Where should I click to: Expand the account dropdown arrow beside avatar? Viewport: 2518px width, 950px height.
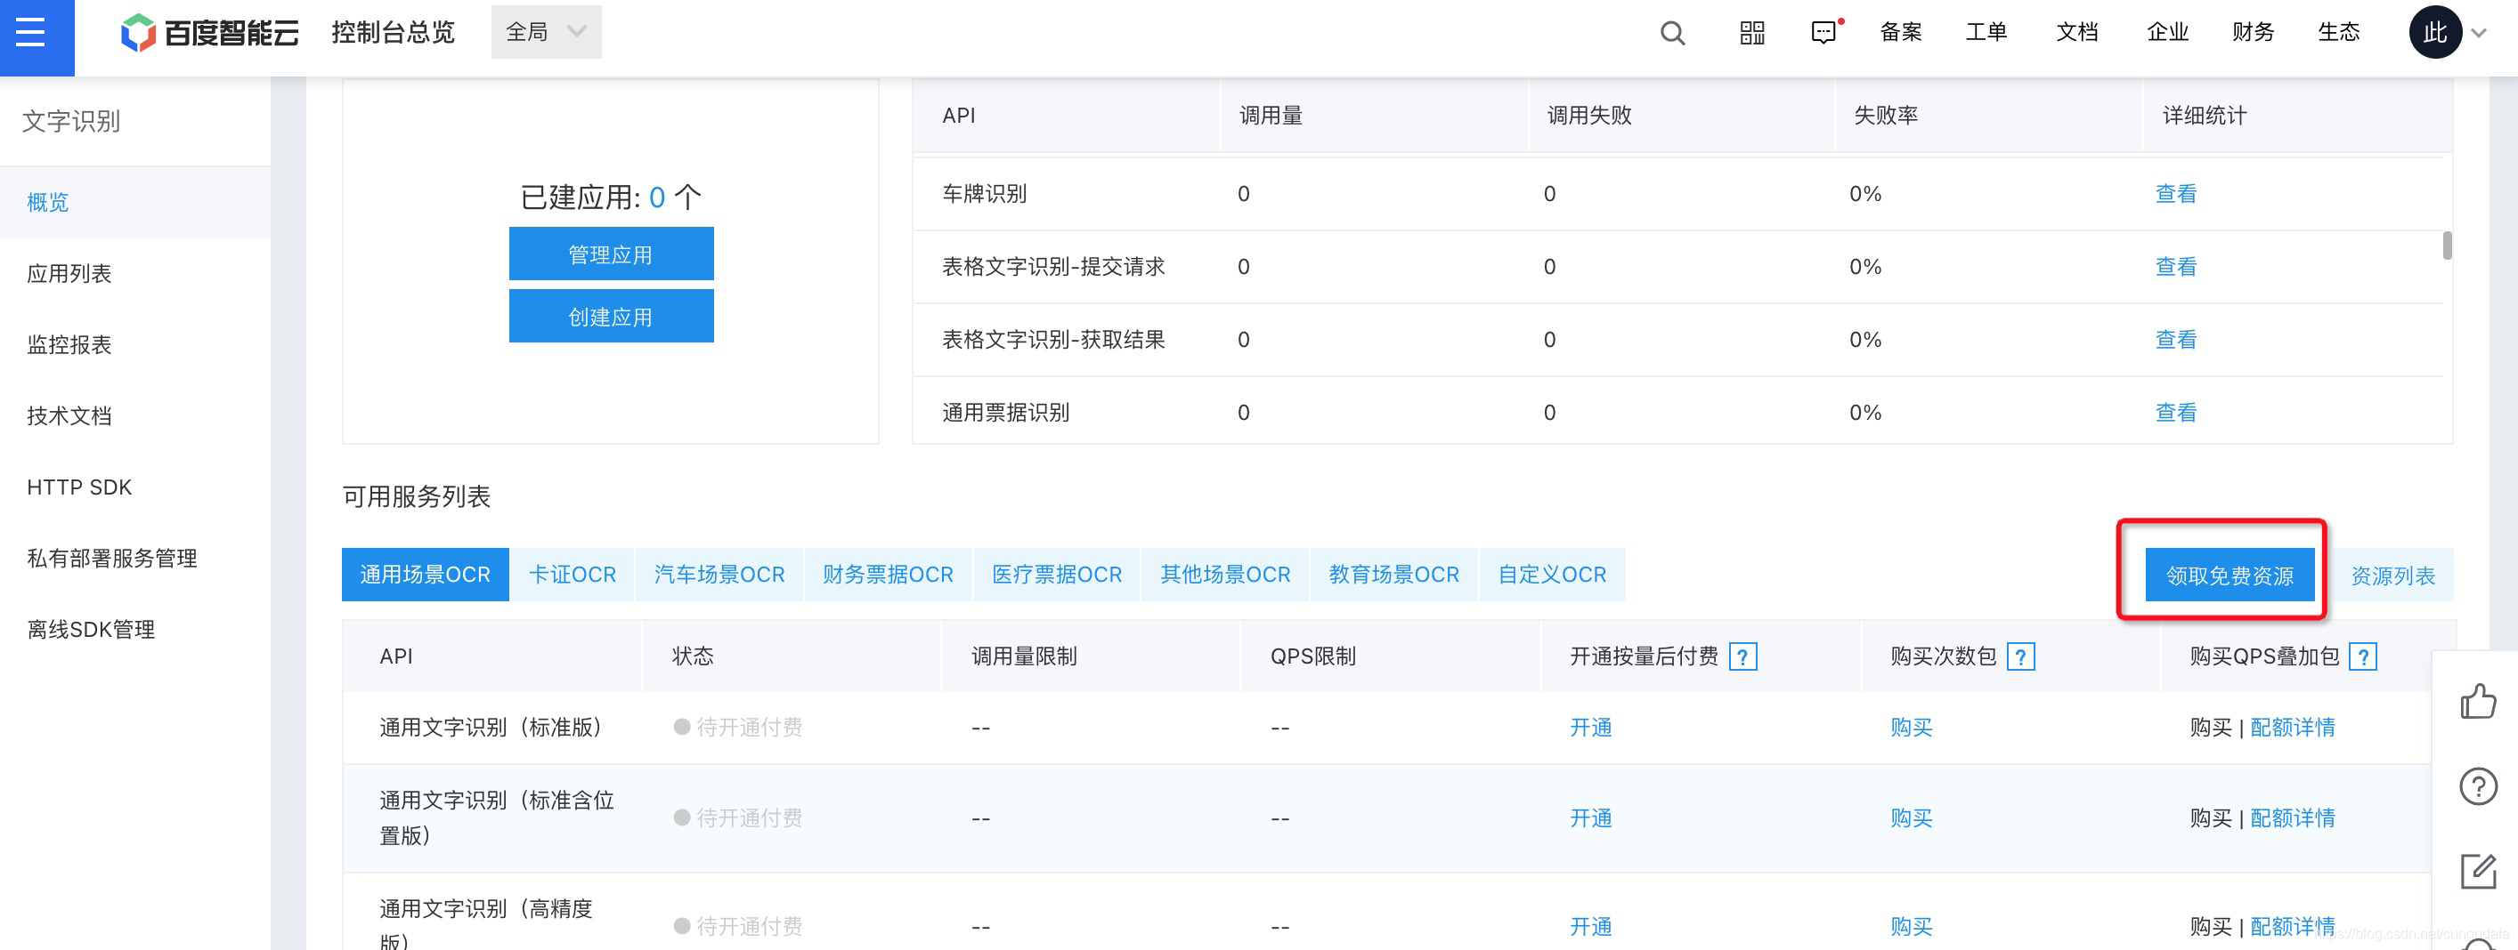click(x=2479, y=32)
